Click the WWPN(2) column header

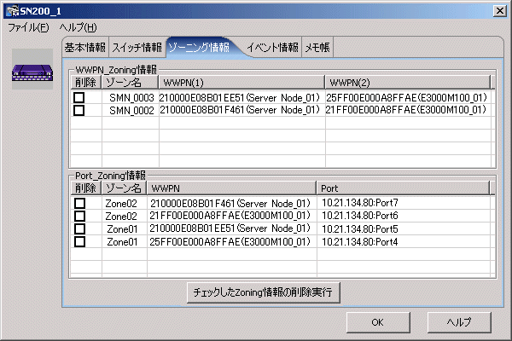(408, 82)
